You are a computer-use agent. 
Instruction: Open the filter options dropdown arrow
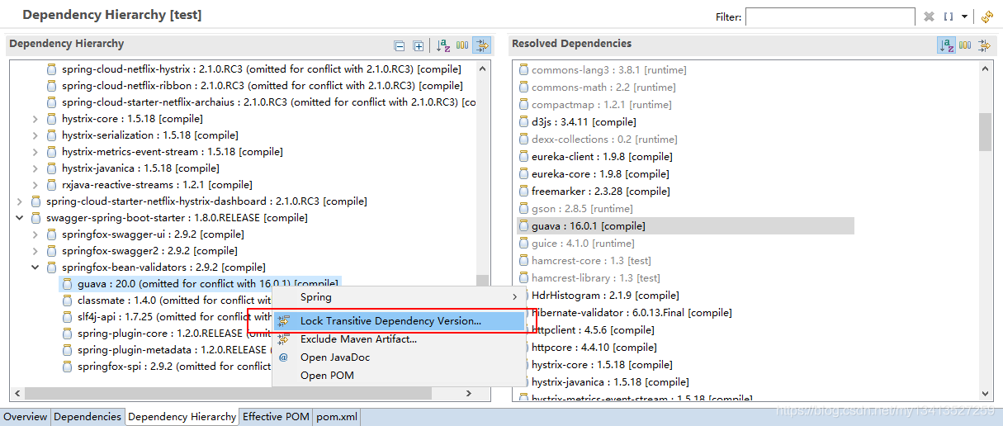pos(963,17)
